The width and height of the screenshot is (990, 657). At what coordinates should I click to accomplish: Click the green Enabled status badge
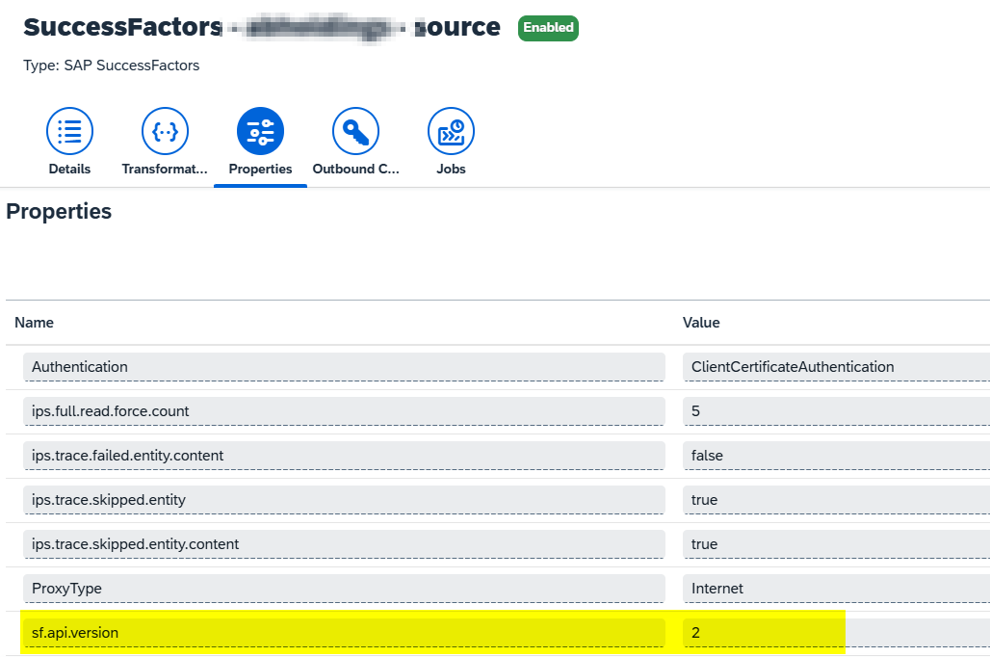click(x=548, y=28)
